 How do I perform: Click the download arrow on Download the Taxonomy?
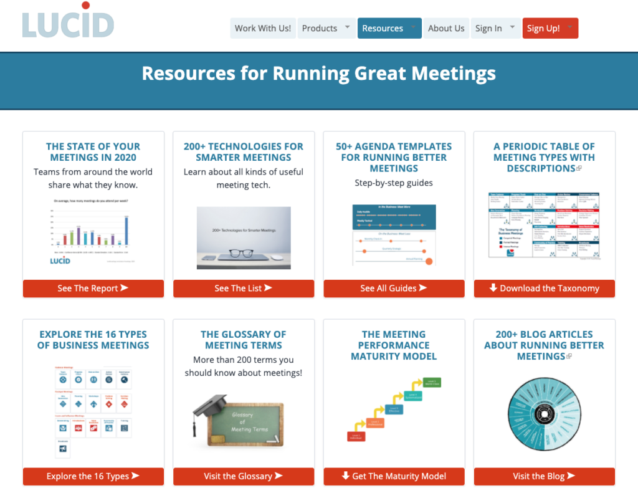pyautogui.click(x=492, y=289)
